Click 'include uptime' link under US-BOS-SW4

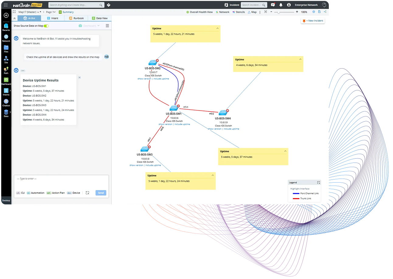pyautogui.click(x=231, y=129)
